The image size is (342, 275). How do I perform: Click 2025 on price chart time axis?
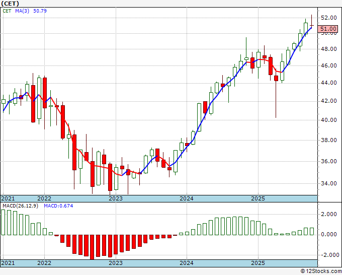tap(258, 198)
